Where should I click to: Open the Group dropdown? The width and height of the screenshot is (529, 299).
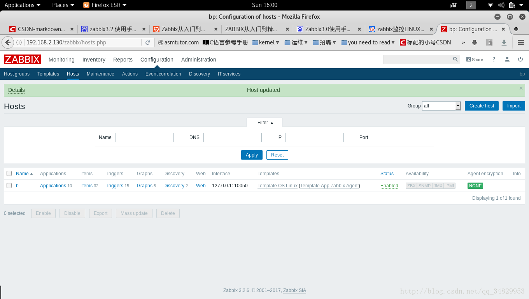pos(441,106)
